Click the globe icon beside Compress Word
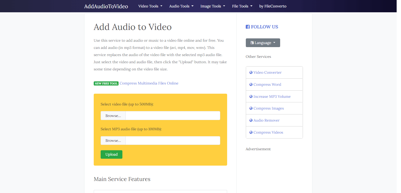The width and height of the screenshot is (401, 193). 251,84
